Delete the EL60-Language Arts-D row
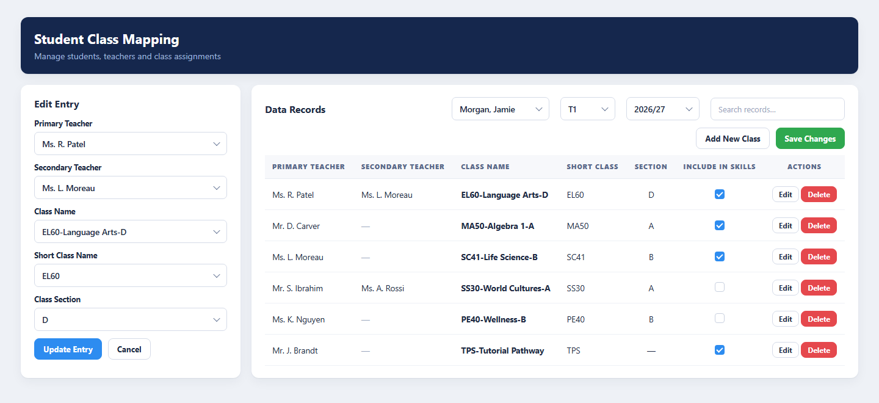Image resolution: width=879 pixels, height=403 pixels. tap(819, 195)
